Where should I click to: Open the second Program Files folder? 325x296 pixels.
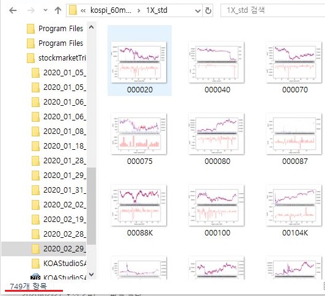coord(60,43)
